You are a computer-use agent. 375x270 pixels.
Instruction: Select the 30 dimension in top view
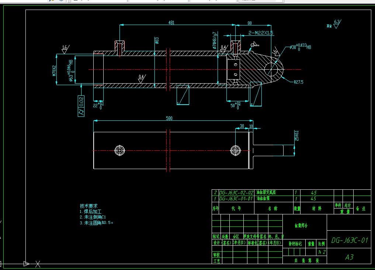(242, 126)
